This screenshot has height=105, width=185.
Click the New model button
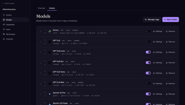click(x=171, y=20)
